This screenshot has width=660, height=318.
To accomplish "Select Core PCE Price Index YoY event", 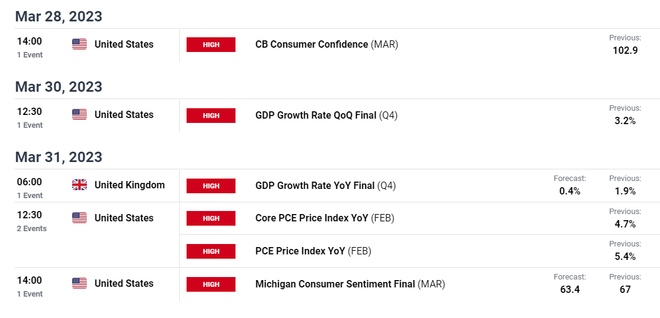I will click(x=325, y=218).
